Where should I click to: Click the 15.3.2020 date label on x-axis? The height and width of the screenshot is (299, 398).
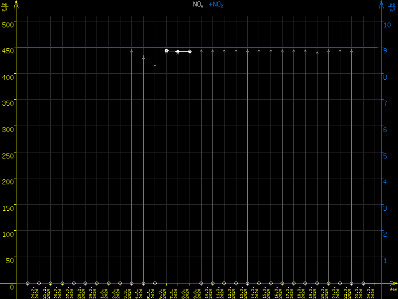[265, 292]
